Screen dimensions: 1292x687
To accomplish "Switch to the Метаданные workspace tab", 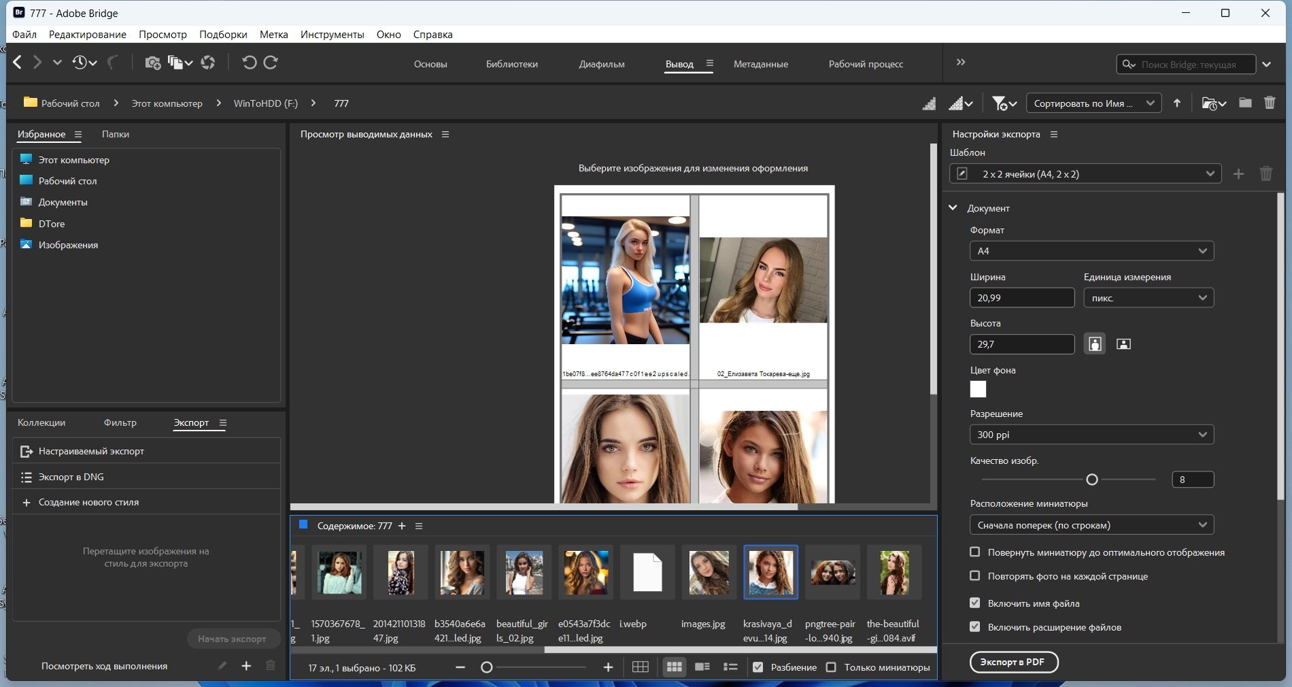I will [x=760, y=64].
